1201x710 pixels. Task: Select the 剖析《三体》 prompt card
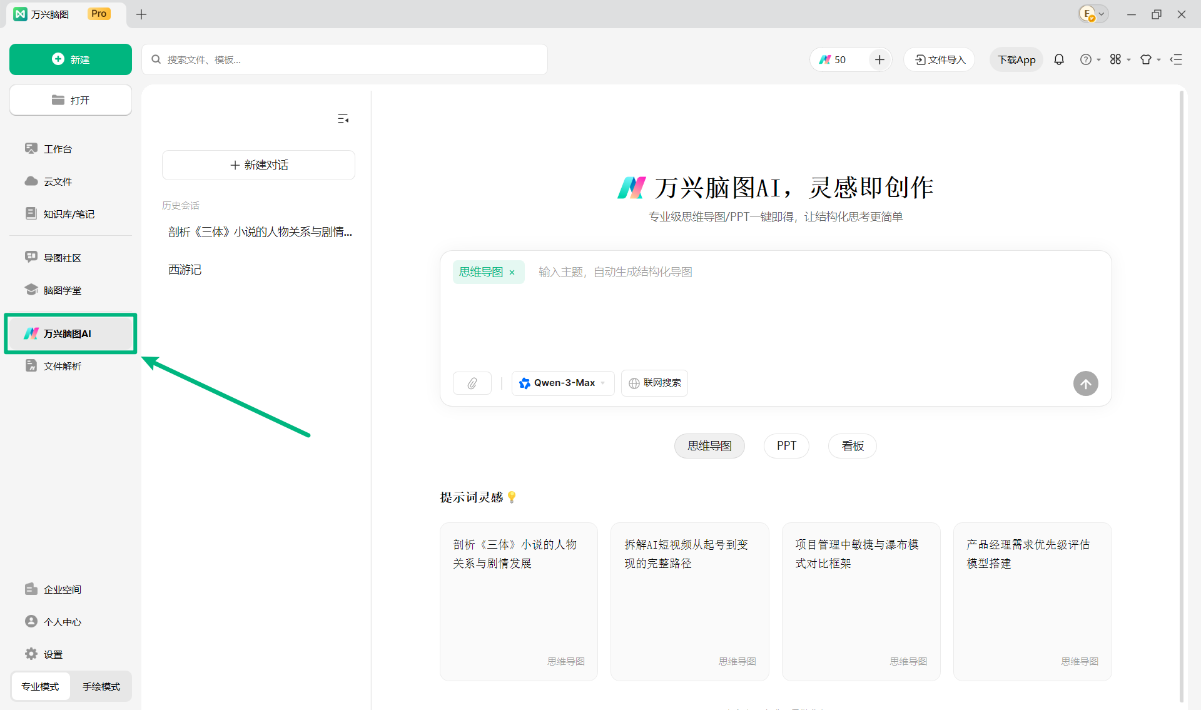point(519,602)
